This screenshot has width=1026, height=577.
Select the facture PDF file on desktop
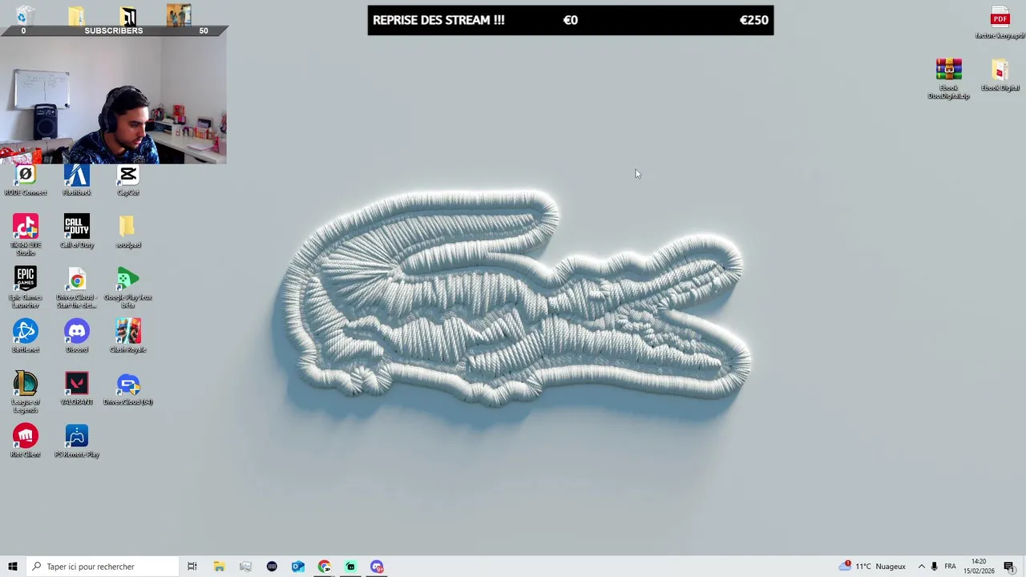pyautogui.click(x=1000, y=22)
